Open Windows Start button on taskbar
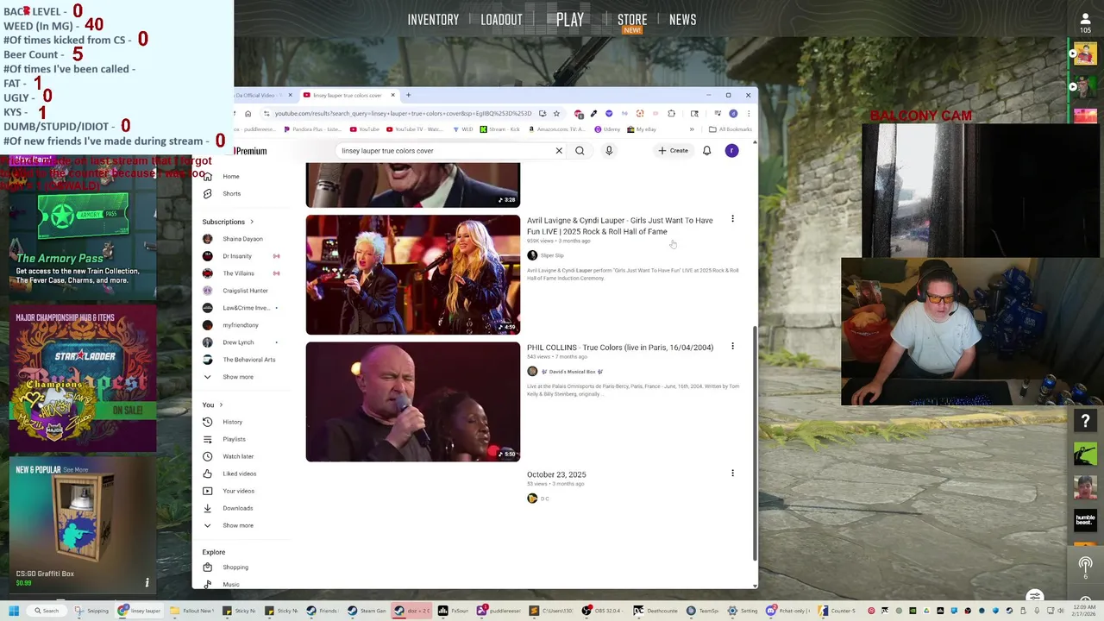Screen dimensions: 1104x621 pyautogui.click(x=13, y=611)
